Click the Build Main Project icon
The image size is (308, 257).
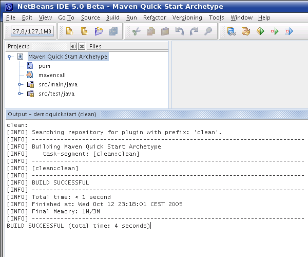pyautogui.click(x=232, y=31)
